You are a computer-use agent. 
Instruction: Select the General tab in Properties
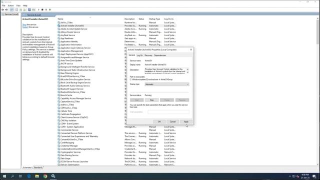pyautogui.click(x=131, y=55)
